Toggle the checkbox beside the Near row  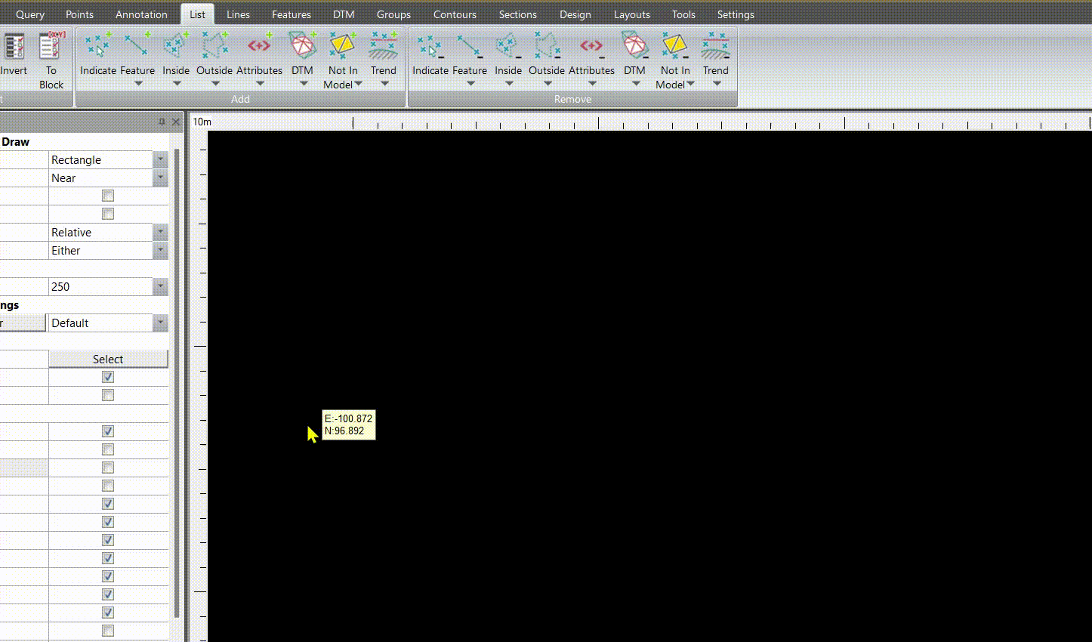[108, 196]
